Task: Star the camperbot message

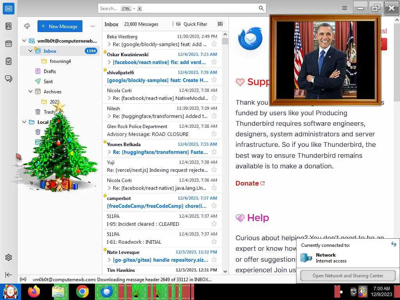Action: 214,206
